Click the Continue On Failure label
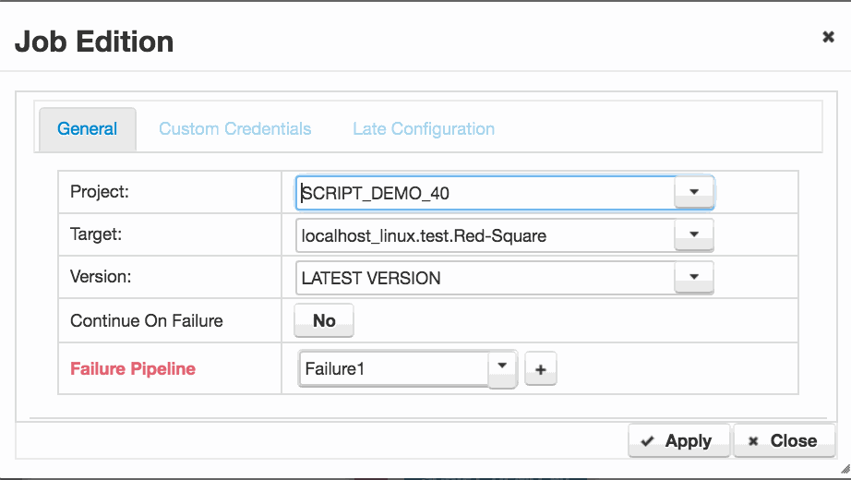Viewport: 851px width, 480px height. coord(147,321)
